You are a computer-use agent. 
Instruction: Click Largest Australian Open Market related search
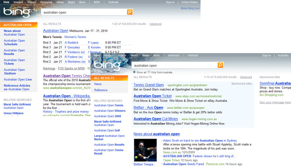[109, 137]
